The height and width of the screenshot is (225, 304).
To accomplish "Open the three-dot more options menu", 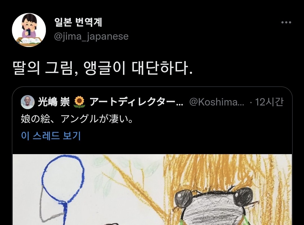I will tap(286, 22).
